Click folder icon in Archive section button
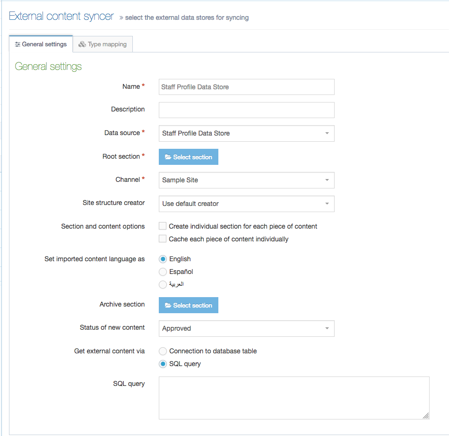This screenshot has height=436, width=449. pos(168,306)
